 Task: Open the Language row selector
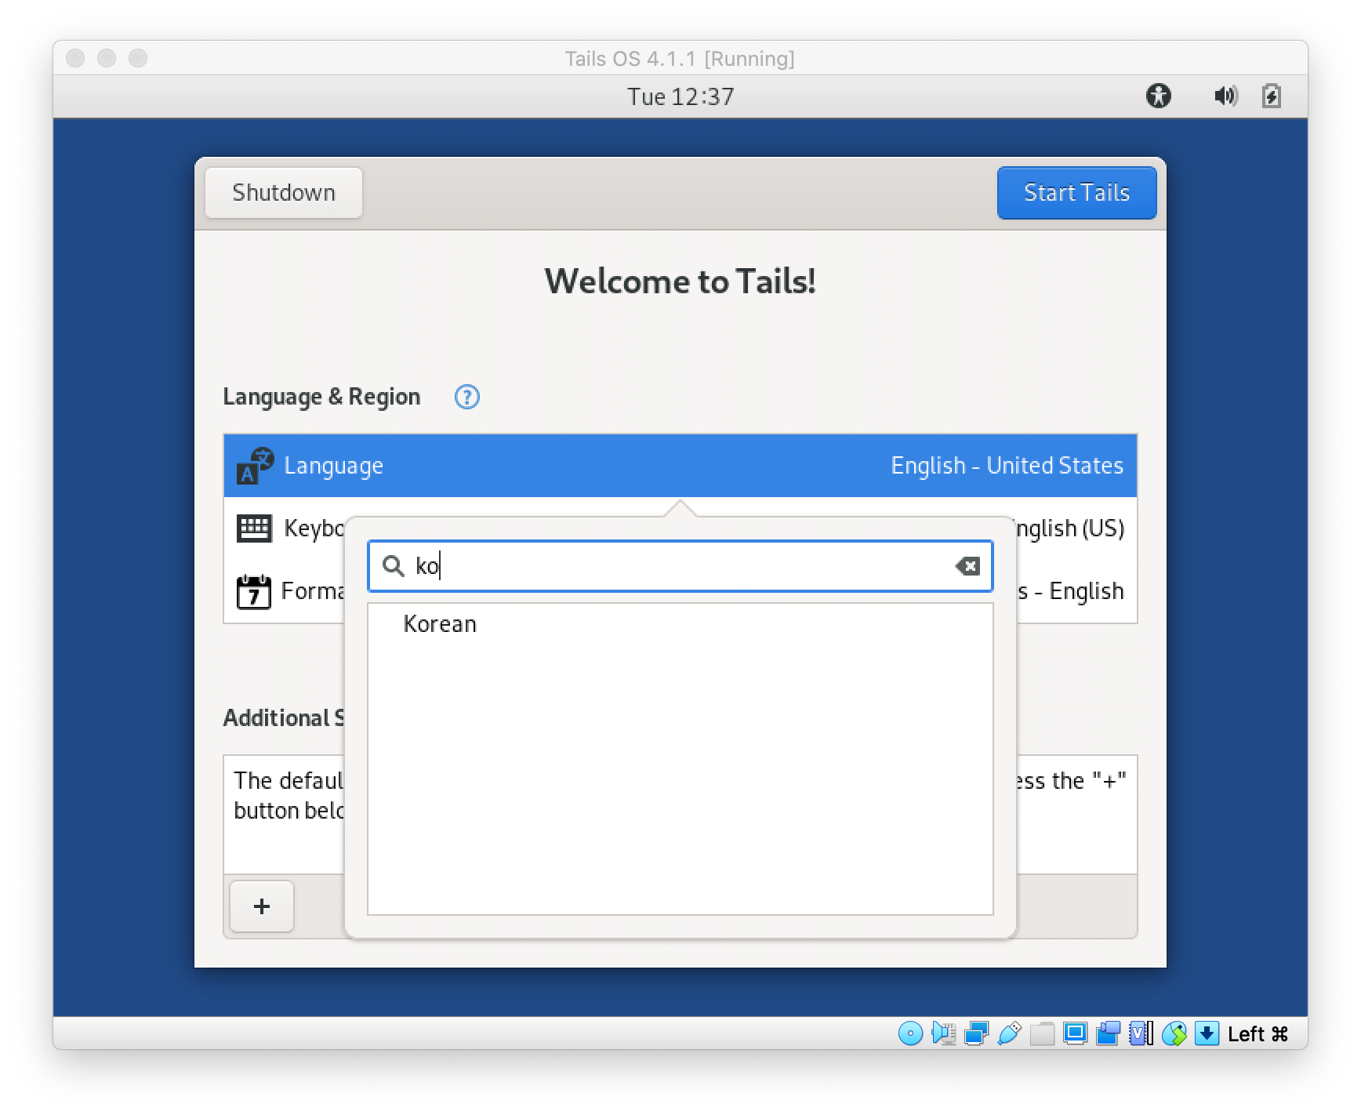click(680, 466)
